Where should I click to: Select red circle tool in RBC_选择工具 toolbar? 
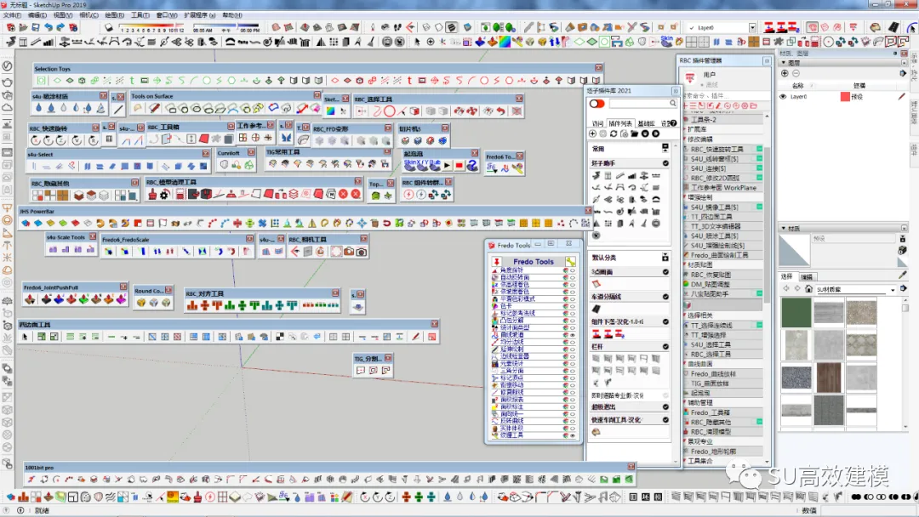[x=389, y=111]
